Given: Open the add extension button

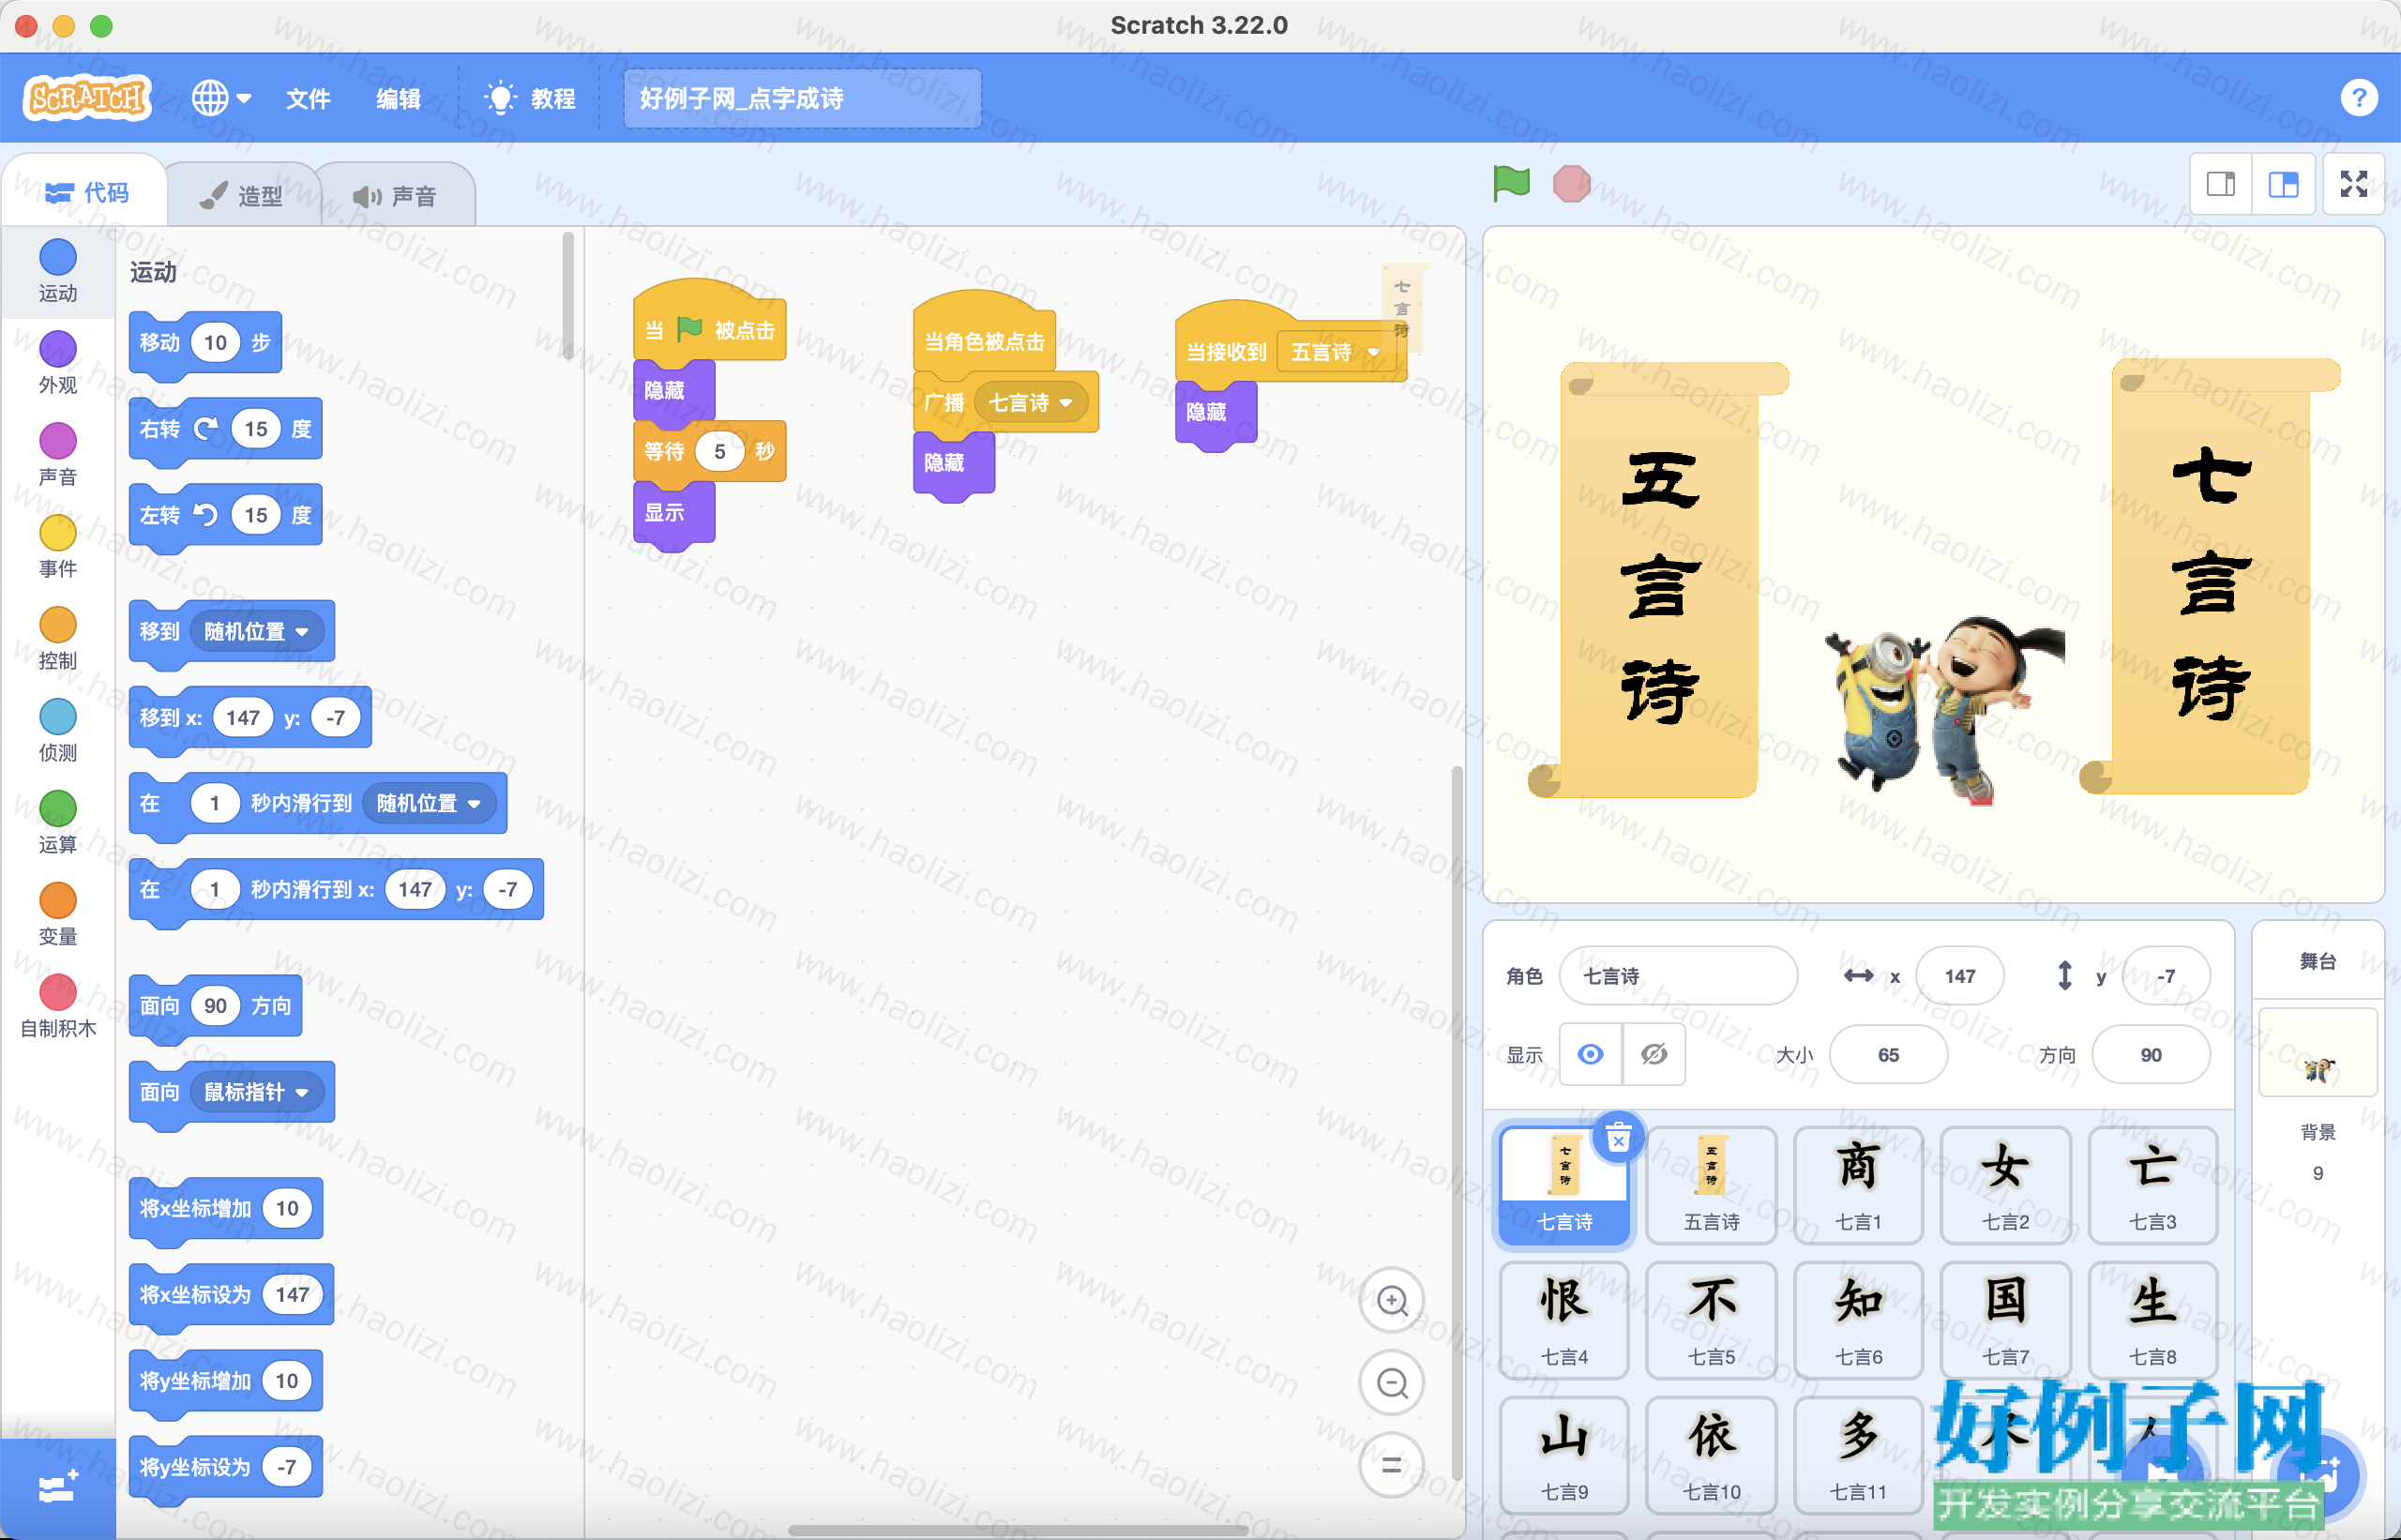Looking at the screenshot, I should tap(58, 1488).
